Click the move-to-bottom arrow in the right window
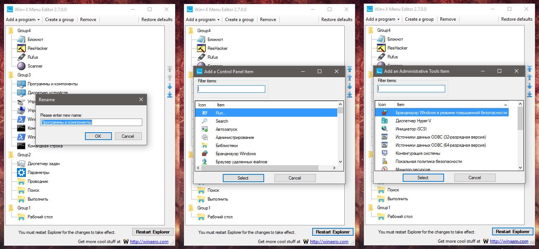 click(529, 95)
